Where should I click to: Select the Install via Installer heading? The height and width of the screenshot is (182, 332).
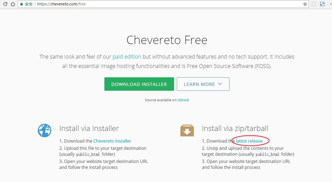(89, 128)
